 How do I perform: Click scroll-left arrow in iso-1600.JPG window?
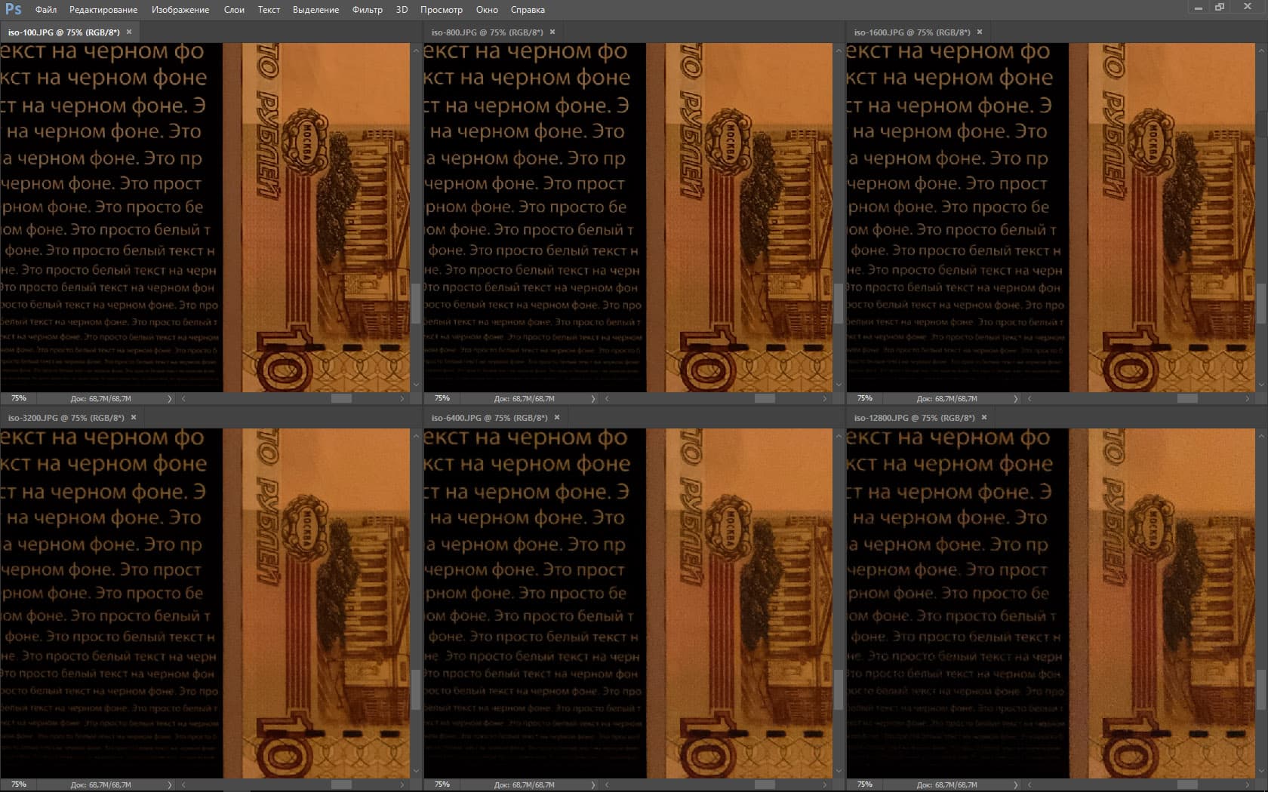pos(1029,398)
